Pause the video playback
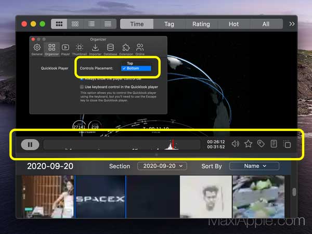 tap(30, 145)
